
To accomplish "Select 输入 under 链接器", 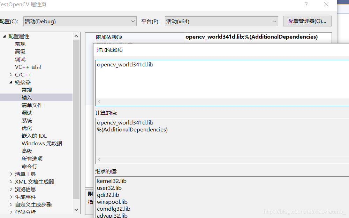I will pyautogui.click(x=27, y=97).
